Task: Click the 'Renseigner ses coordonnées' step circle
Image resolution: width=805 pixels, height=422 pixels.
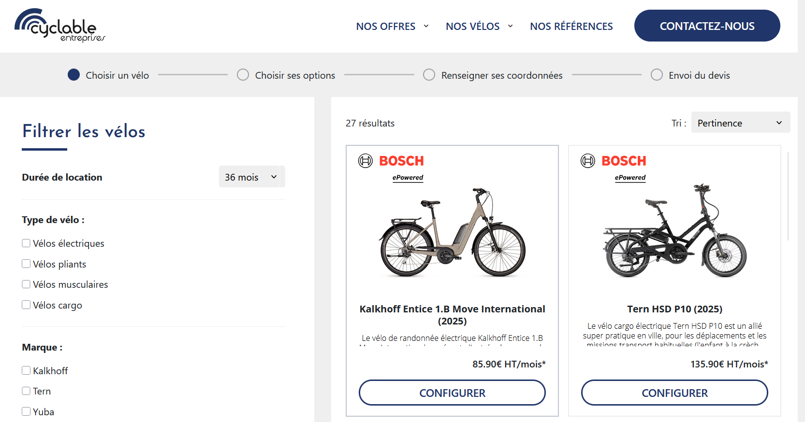Action: point(429,75)
